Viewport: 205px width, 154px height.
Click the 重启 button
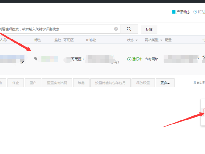(x=33, y=83)
